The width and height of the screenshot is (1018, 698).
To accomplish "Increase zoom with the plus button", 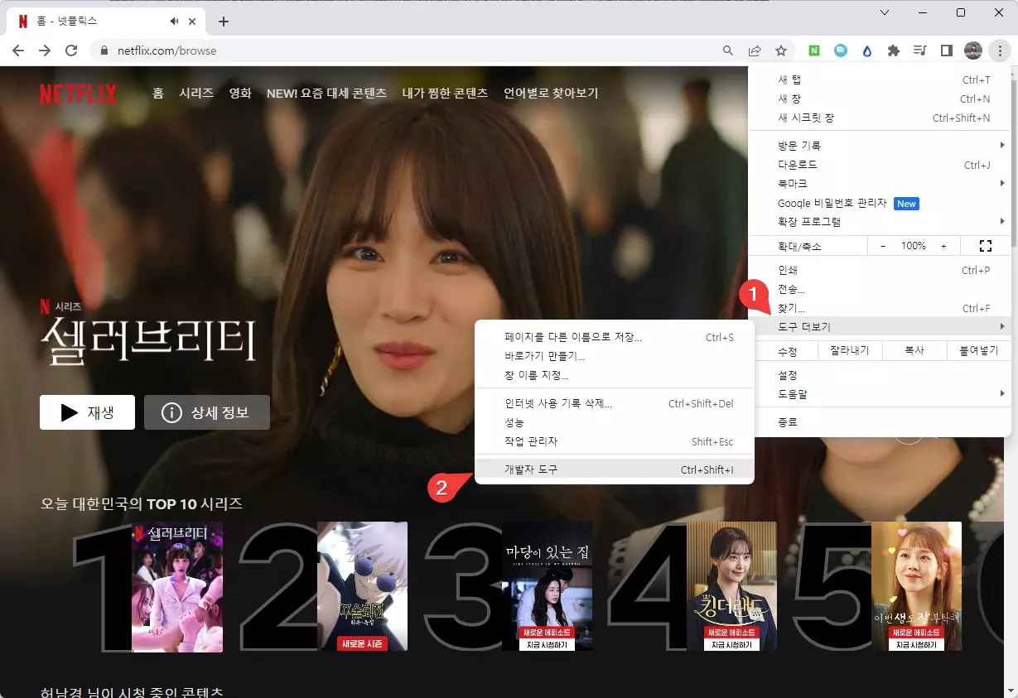I will coord(943,246).
